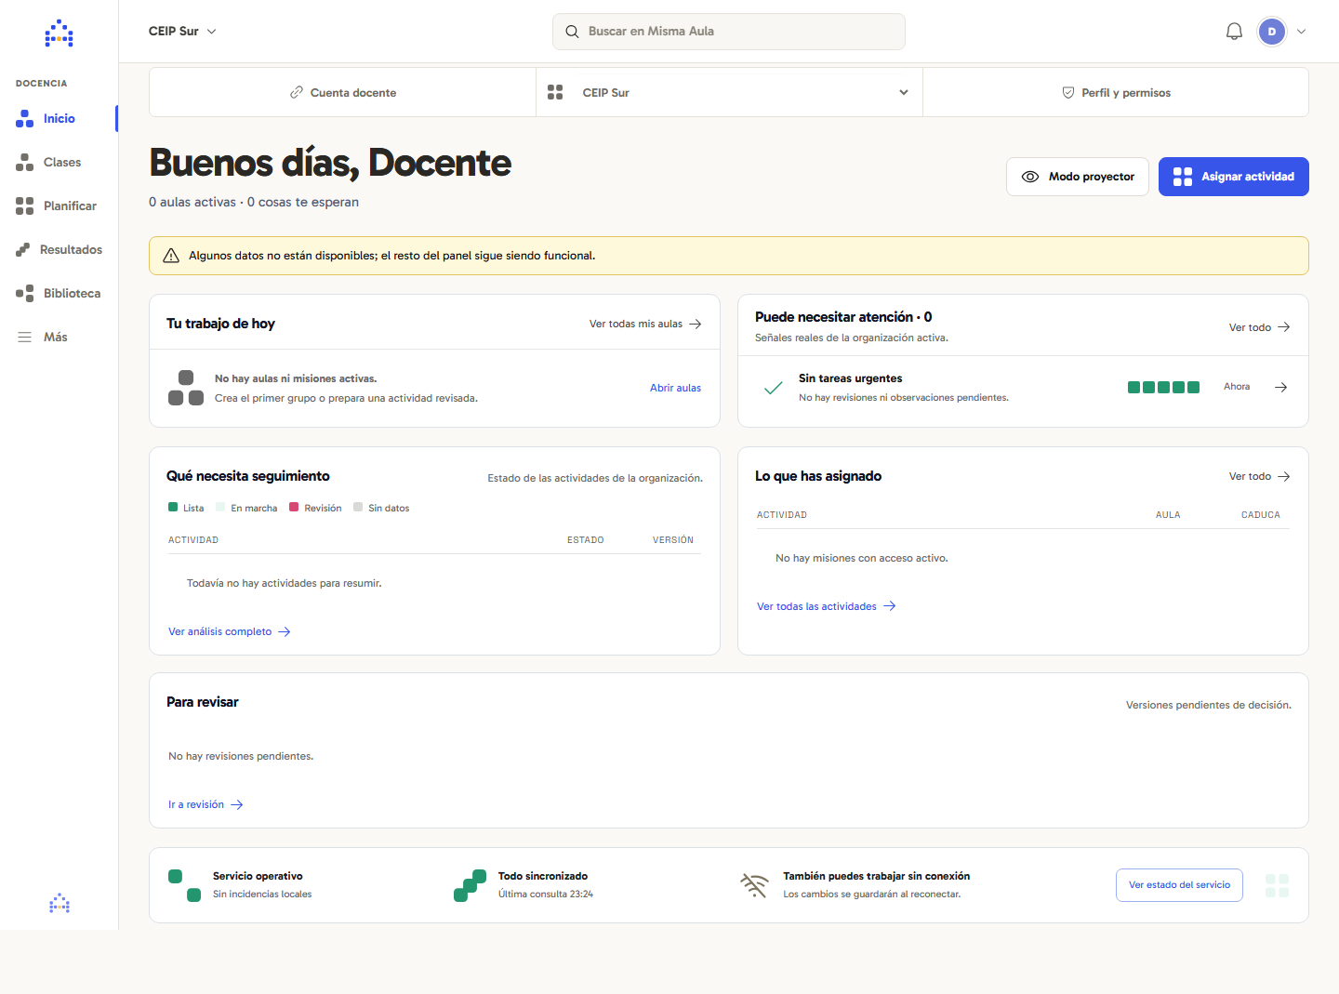
Task: Click Ir a revisión link
Action: pos(205,804)
